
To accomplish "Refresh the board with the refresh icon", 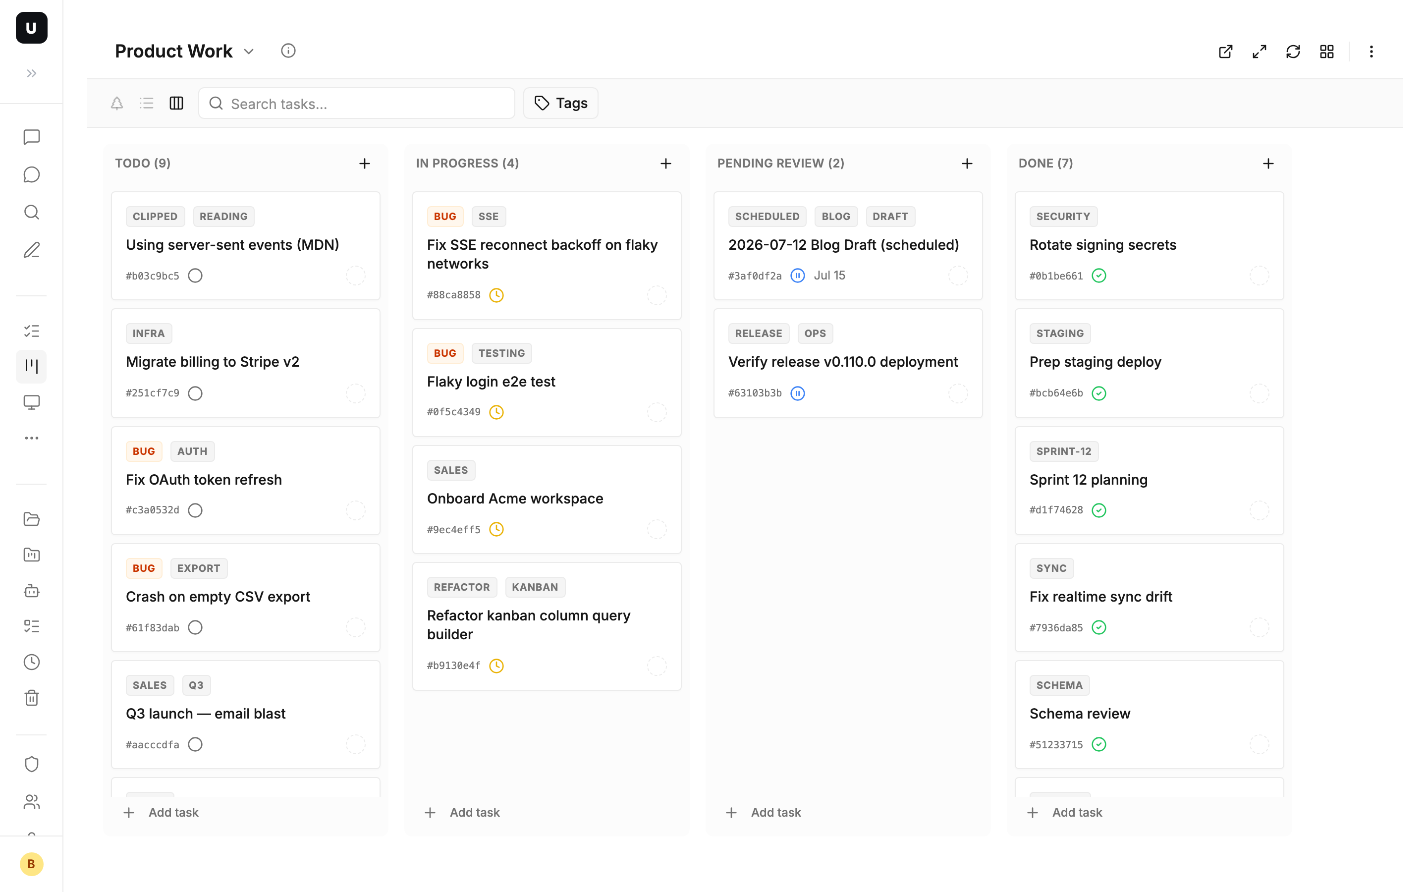I will (x=1293, y=52).
